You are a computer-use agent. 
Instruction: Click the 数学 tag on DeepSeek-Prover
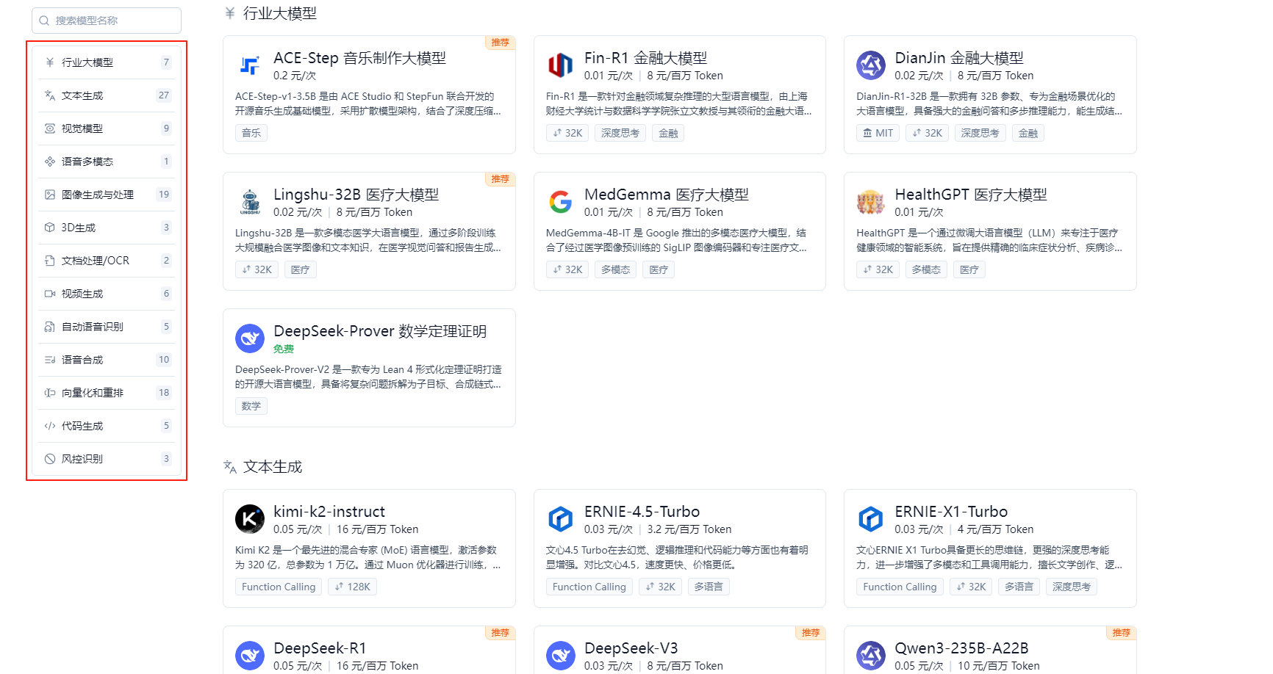click(x=251, y=406)
